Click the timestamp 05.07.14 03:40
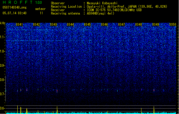The height and width of the screenshot is (114, 179). tap(15, 13)
